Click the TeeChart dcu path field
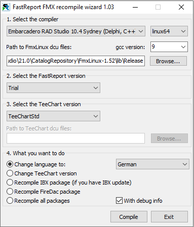 tap(75, 139)
